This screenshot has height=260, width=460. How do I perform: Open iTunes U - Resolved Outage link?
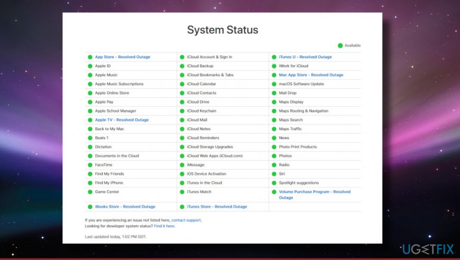305,57
